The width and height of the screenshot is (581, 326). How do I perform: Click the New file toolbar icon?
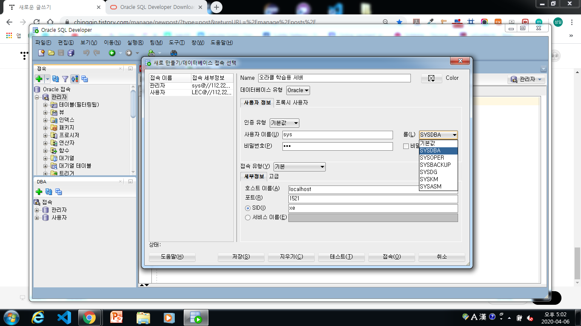[x=41, y=53]
